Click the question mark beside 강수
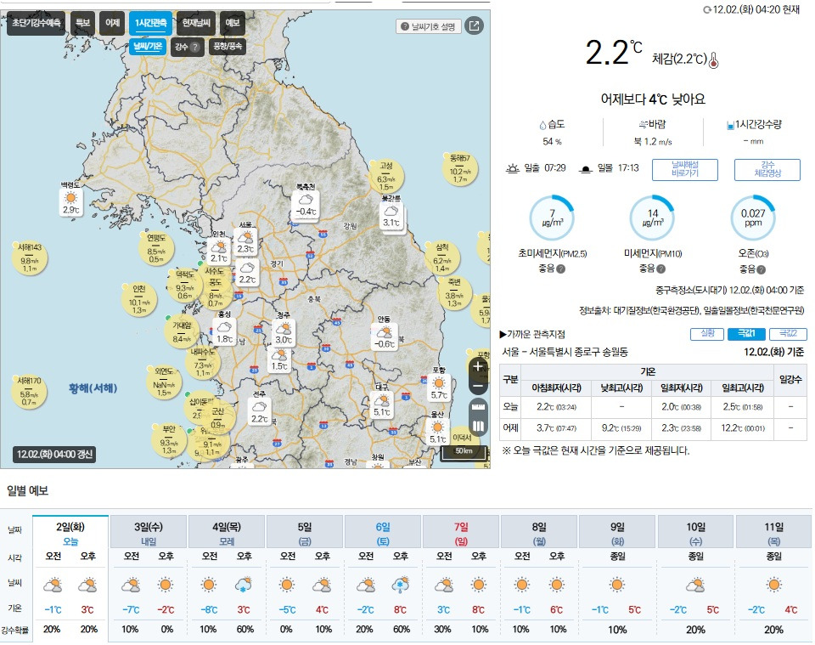The image size is (815, 645). pyautogui.click(x=195, y=47)
